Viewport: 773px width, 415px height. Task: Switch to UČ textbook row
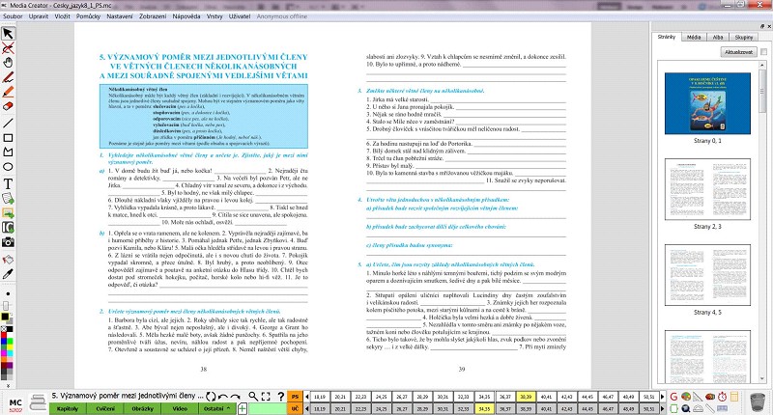295,408
